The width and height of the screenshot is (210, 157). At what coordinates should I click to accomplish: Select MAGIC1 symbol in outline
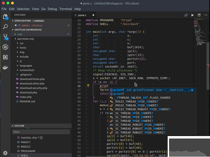[26, 142]
